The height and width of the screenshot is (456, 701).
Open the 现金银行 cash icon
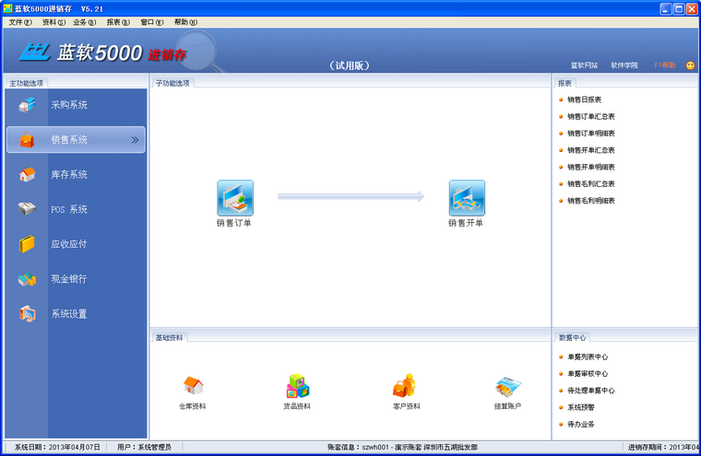[27, 279]
